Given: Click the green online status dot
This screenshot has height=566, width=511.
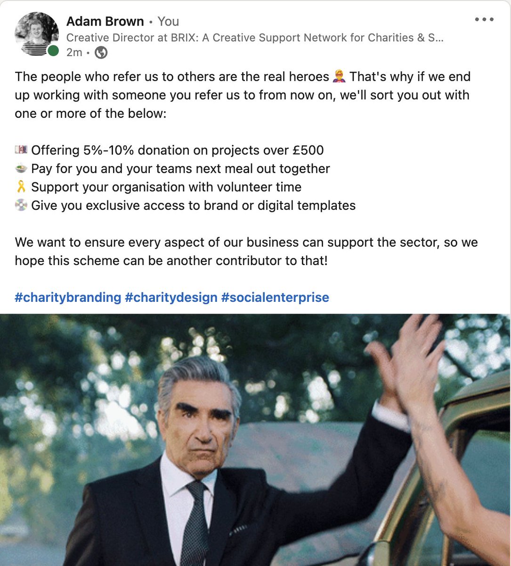Looking at the screenshot, I should click(53, 51).
